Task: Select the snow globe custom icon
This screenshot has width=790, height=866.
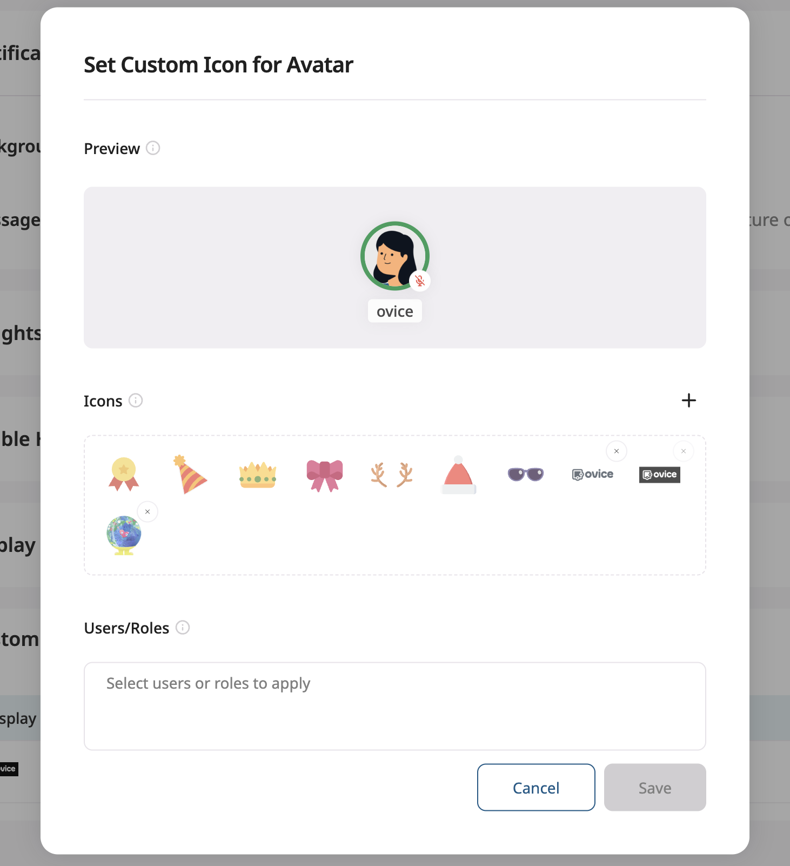Action: pos(124,535)
